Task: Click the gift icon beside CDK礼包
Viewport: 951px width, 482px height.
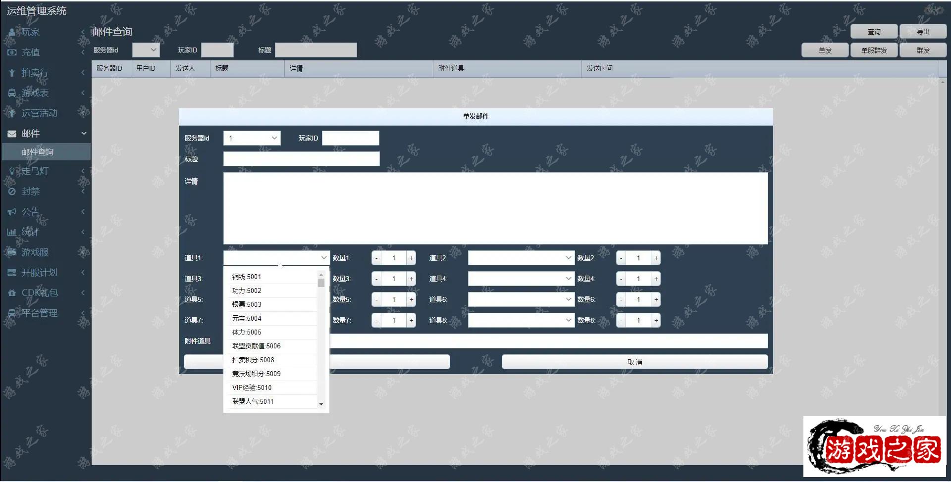Action: coord(12,293)
